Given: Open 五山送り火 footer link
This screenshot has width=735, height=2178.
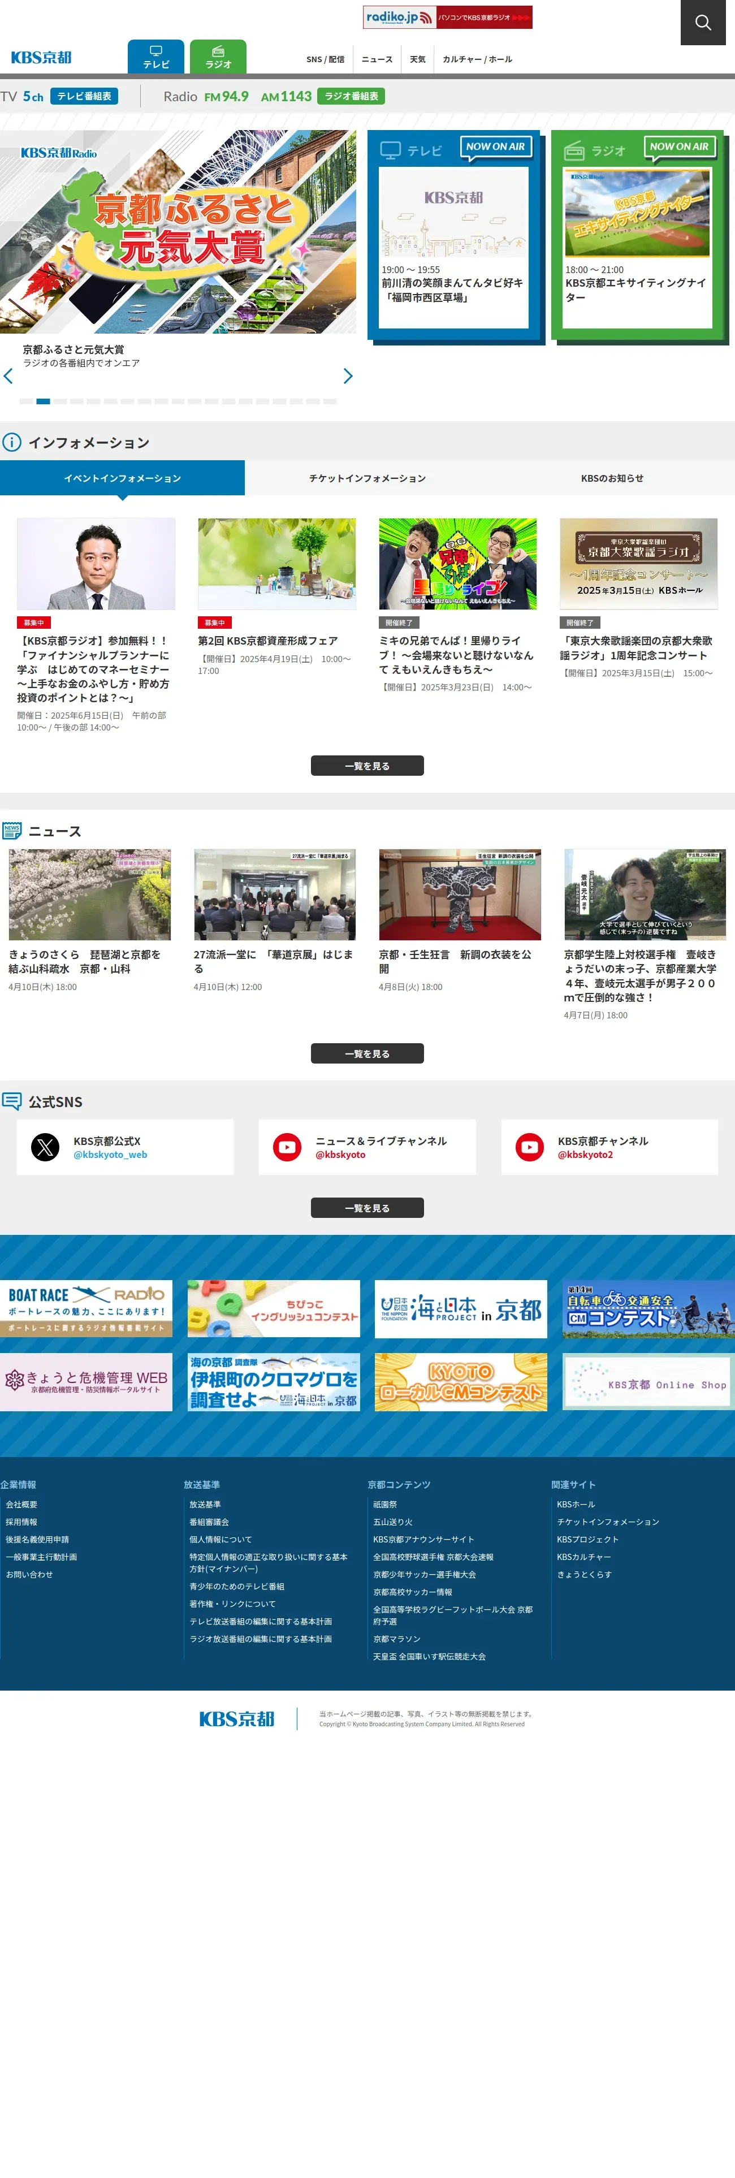Looking at the screenshot, I should click(394, 1522).
